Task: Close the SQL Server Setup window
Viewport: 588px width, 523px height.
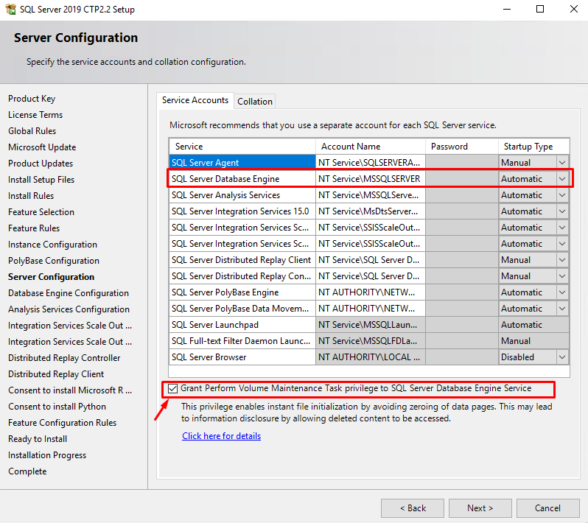Action: click(574, 9)
